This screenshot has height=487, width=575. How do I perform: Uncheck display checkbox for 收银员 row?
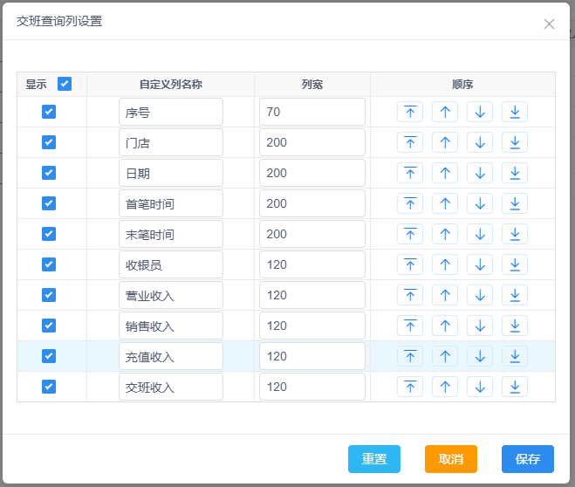(49, 264)
